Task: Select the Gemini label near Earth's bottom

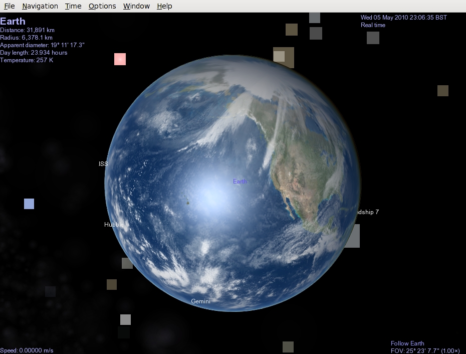Action: (200, 301)
